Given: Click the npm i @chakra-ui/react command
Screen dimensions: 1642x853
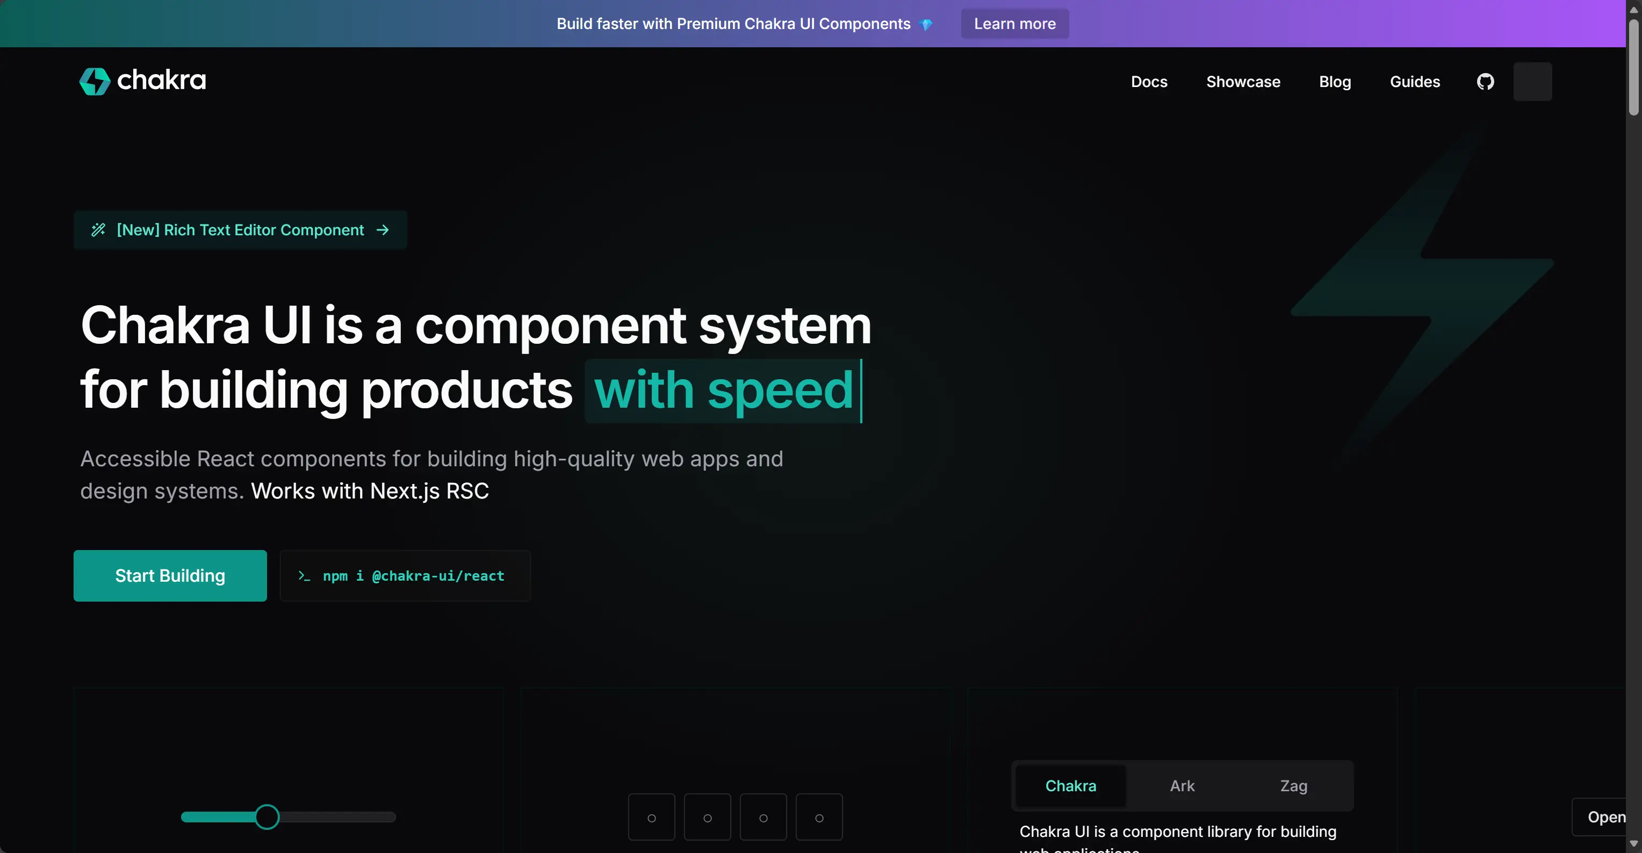Looking at the screenshot, I should coord(413,575).
